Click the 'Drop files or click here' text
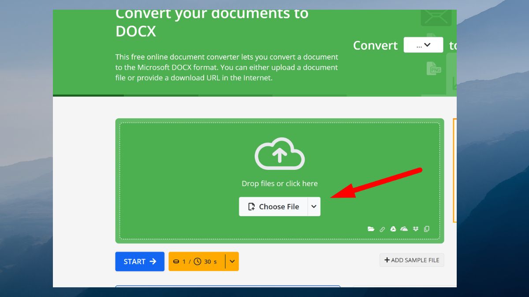This screenshot has height=297, width=529. (279, 183)
